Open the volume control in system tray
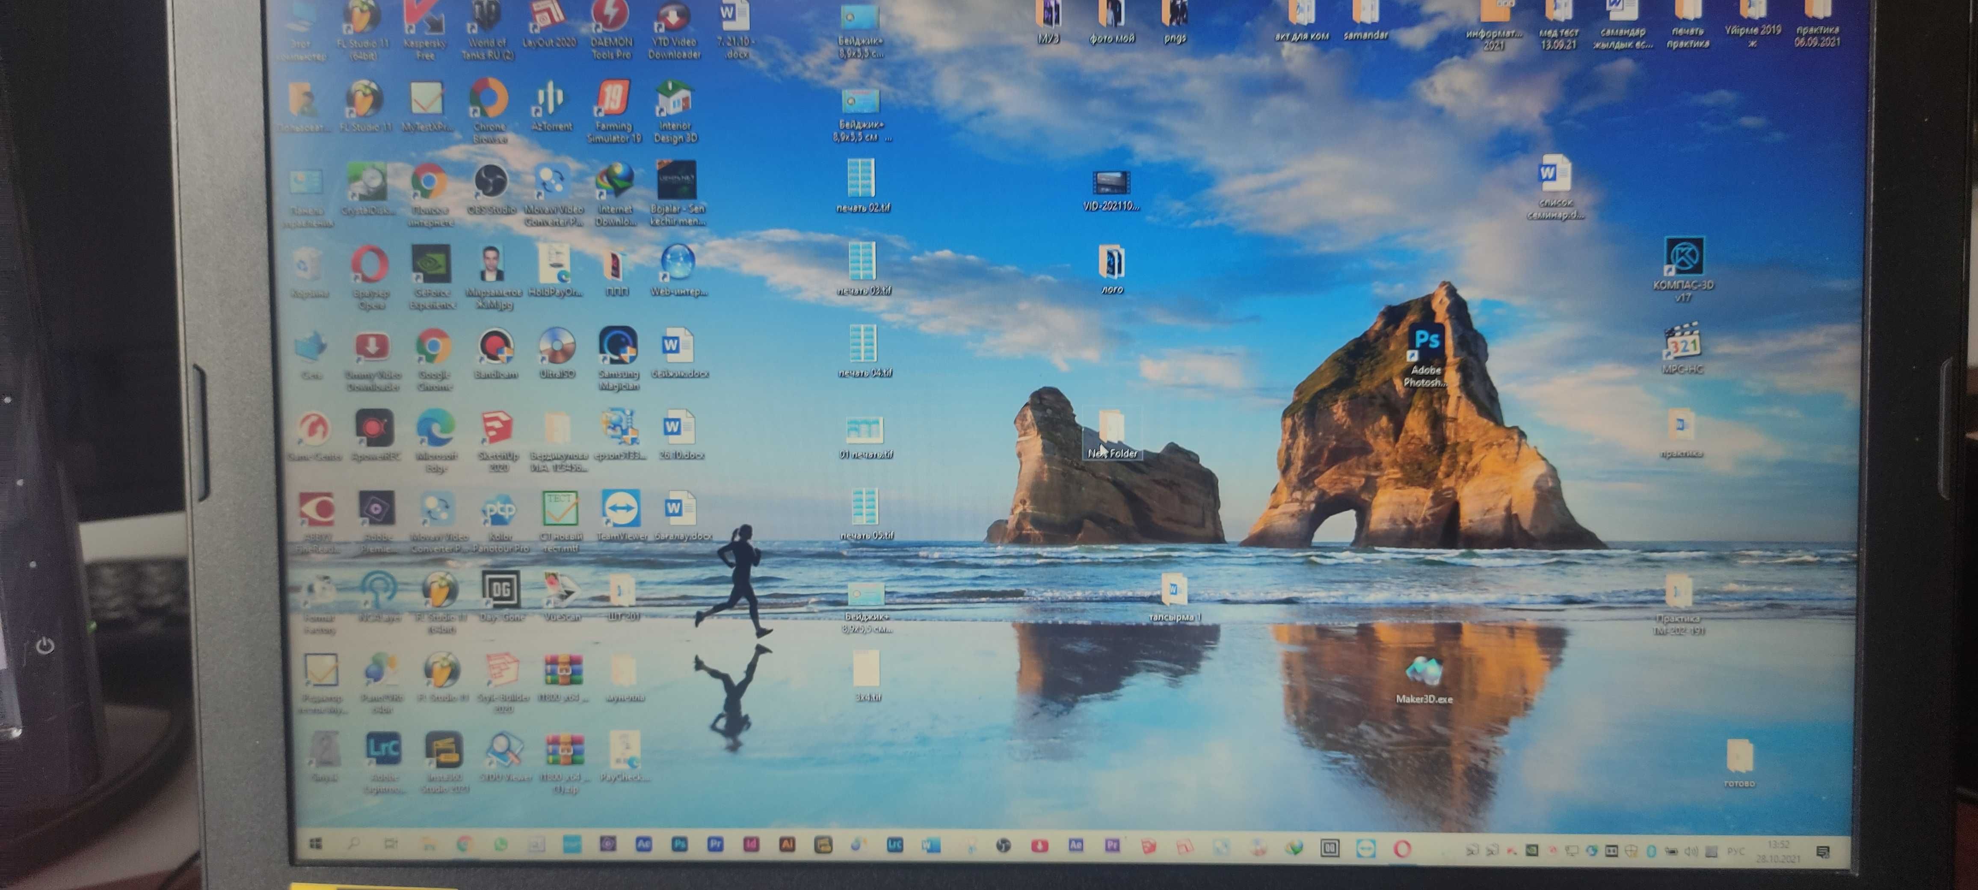 tap(1691, 851)
